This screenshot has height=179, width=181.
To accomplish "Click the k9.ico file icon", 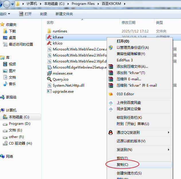I will pos(49,43).
